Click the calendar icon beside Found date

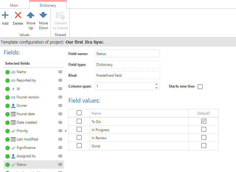tap(13, 114)
